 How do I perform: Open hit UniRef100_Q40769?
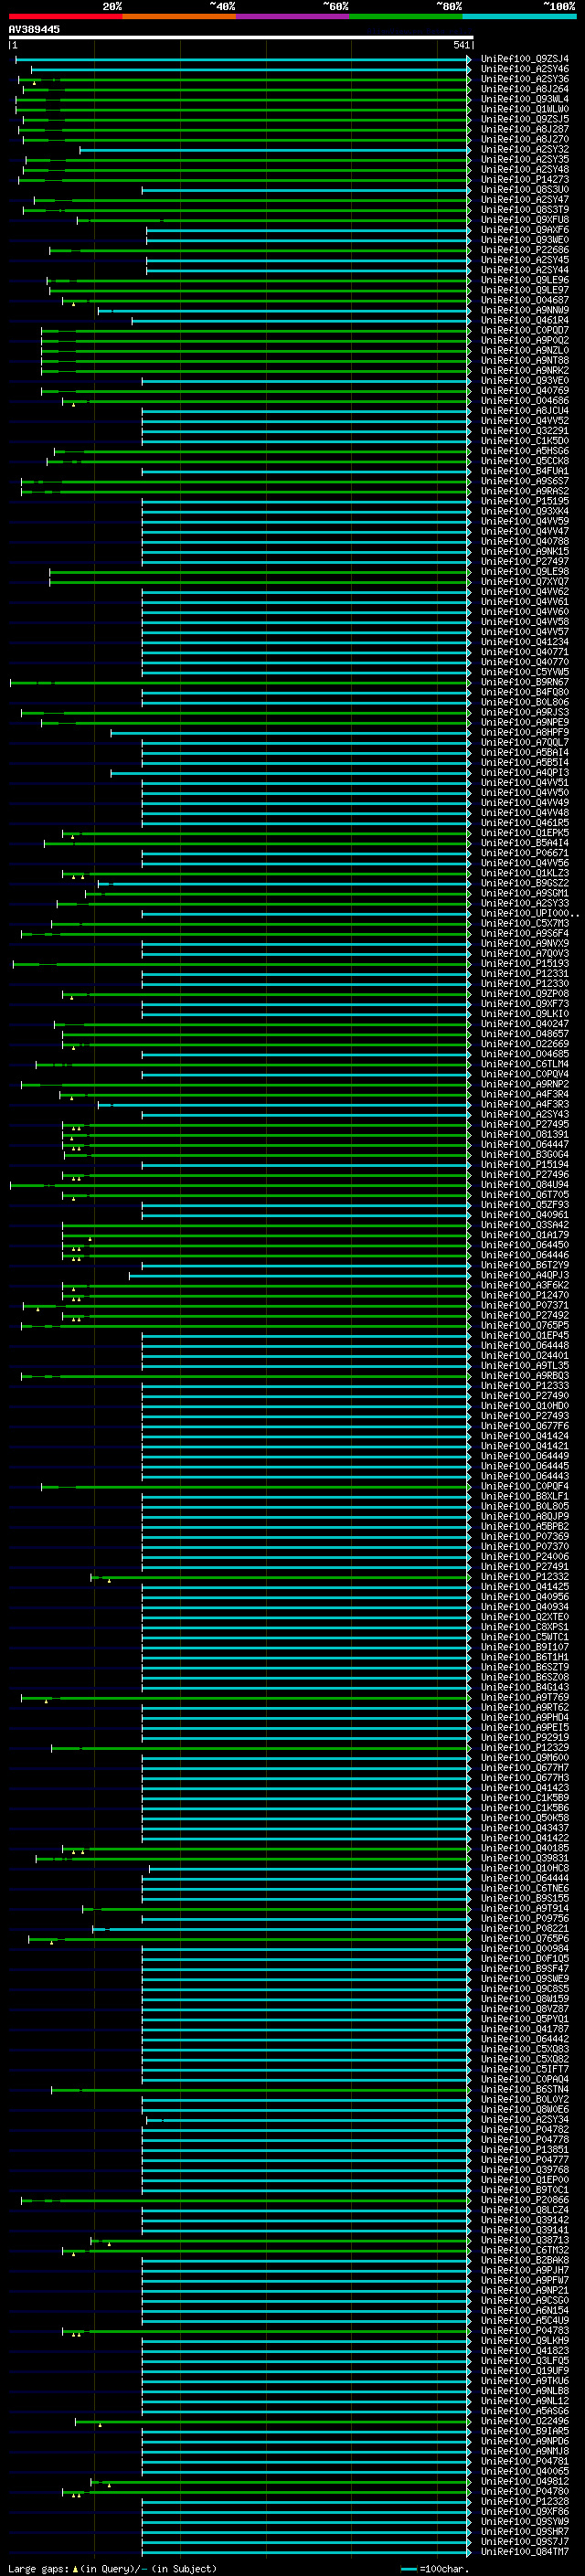tap(524, 391)
